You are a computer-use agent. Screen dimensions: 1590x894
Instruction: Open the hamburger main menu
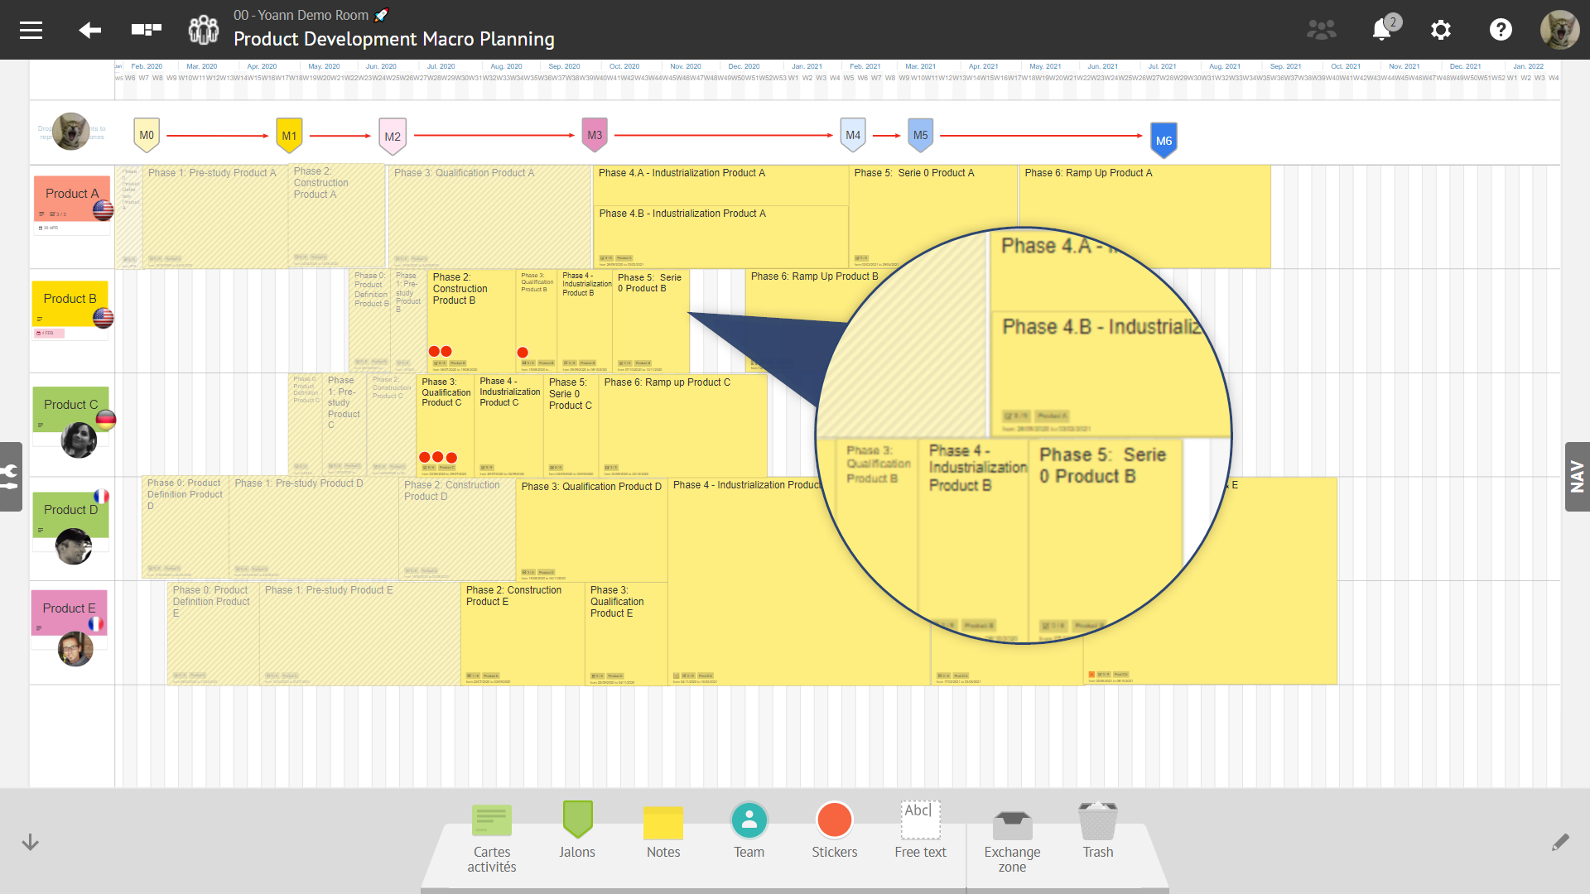coord(31,31)
